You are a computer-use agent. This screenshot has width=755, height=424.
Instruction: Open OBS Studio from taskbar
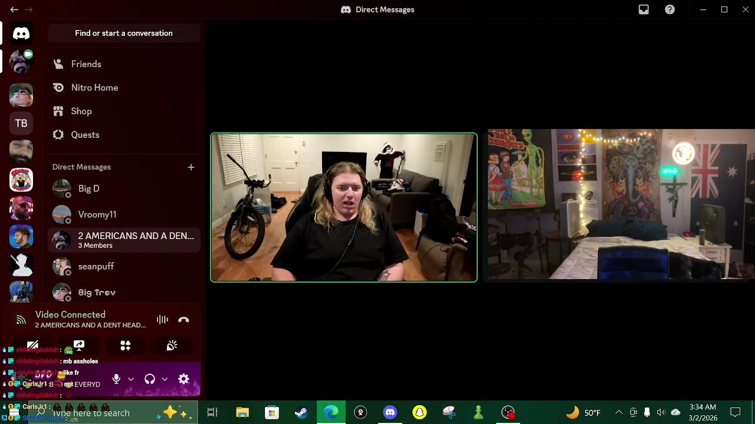[508, 413]
